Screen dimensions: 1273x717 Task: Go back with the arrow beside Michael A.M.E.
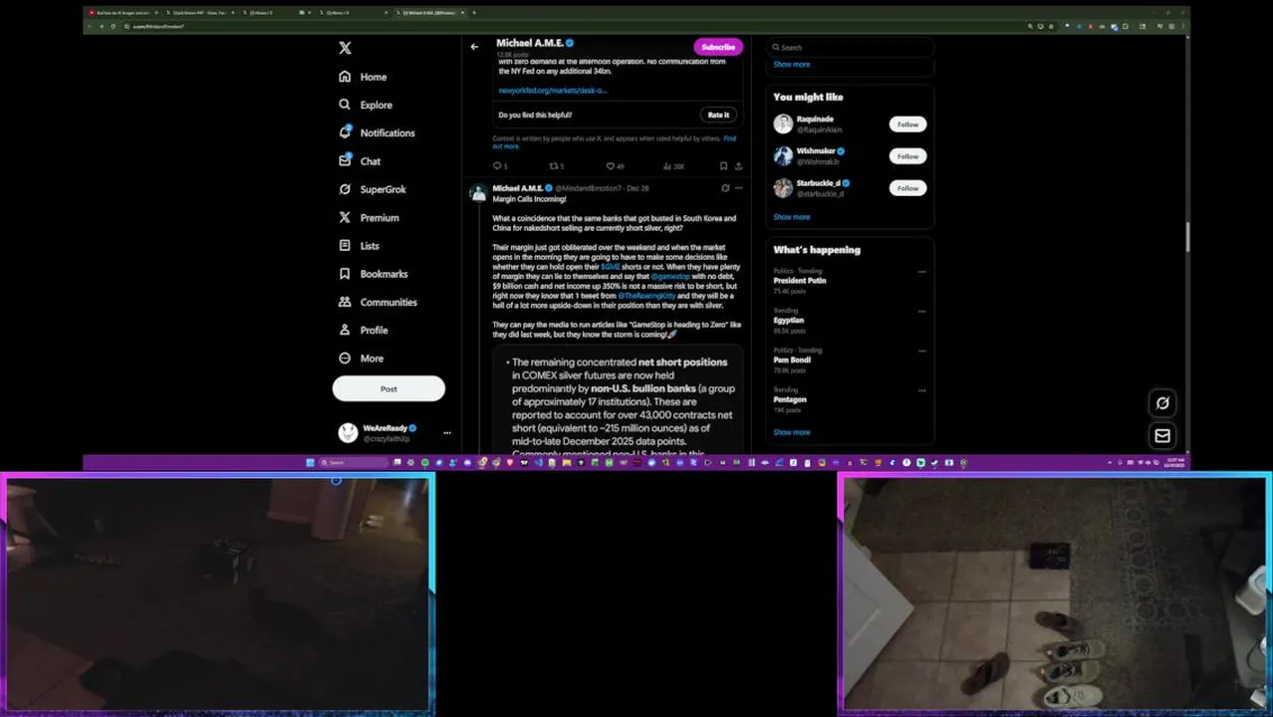474,47
